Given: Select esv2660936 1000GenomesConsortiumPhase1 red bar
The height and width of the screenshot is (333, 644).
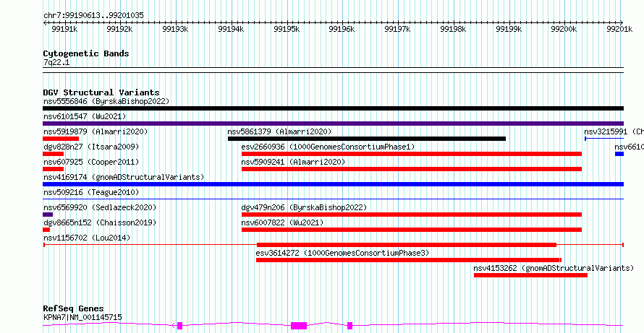Looking at the screenshot, I should tap(412, 154).
